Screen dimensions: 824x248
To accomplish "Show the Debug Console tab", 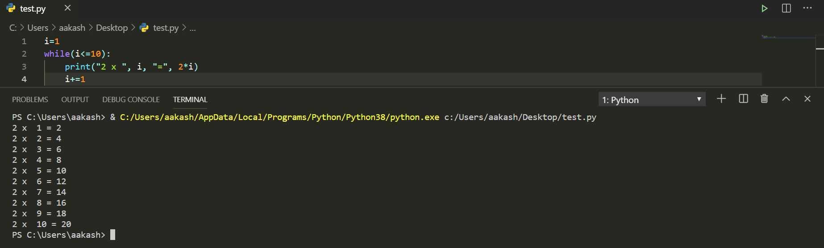I will coord(131,99).
